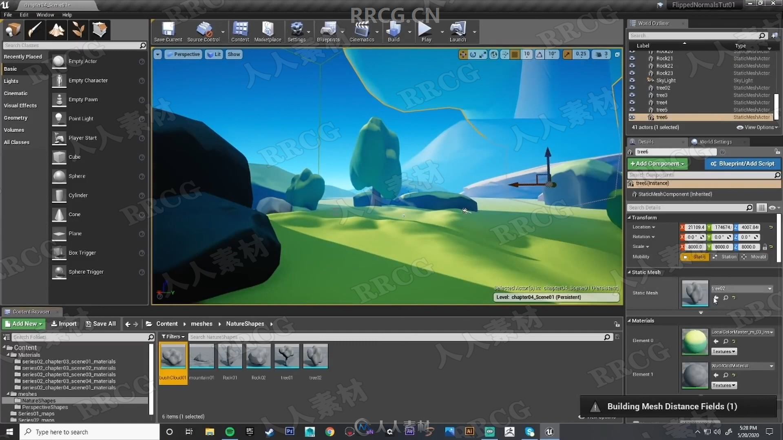783x440 pixels.
Task: Open the Window menu
Action: click(45, 15)
